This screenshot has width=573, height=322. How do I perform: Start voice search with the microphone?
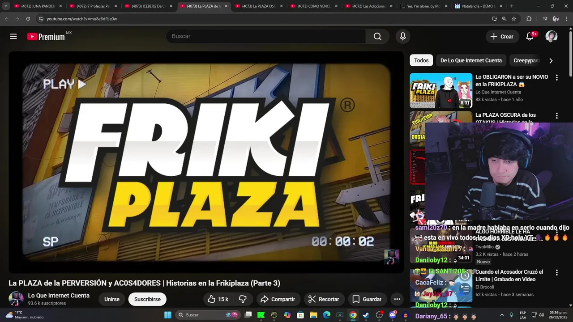402,36
